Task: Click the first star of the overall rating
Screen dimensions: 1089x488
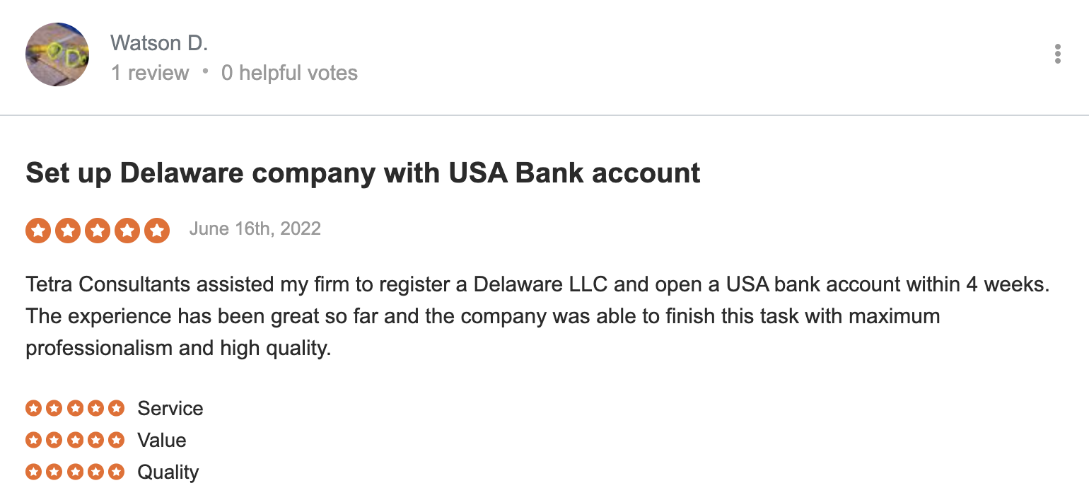Action: [x=38, y=231]
